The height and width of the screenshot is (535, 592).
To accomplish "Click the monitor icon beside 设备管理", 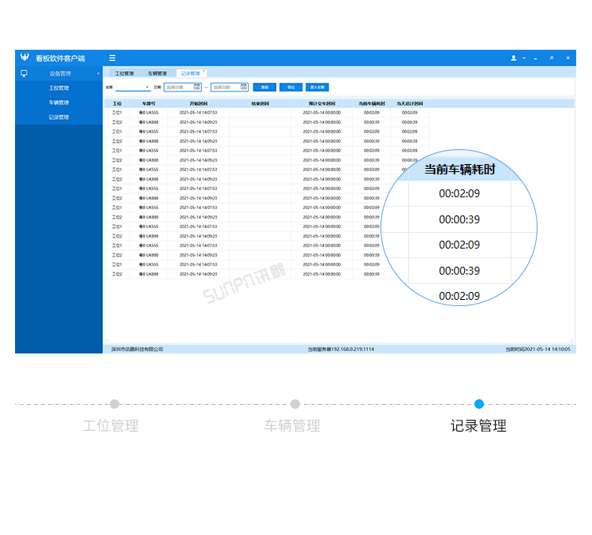I will point(24,73).
